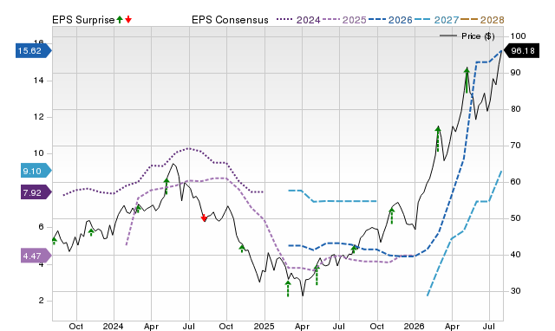Screen dimensions: 555x331
Task: Click the 2025 EPS consensus legend entry
Action: click(x=344, y=20)
